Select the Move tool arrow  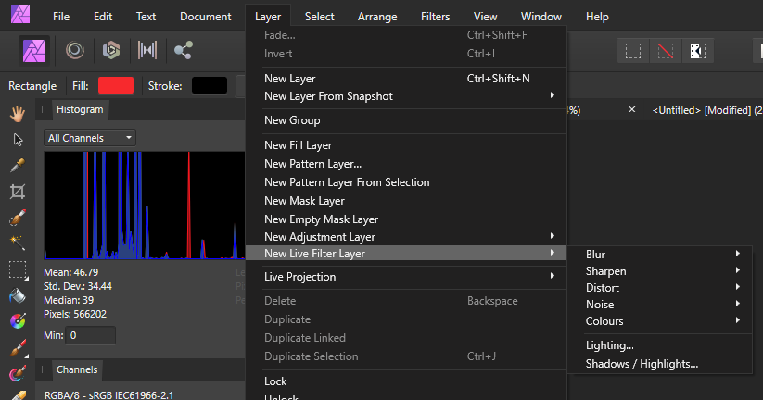[18, 141]
